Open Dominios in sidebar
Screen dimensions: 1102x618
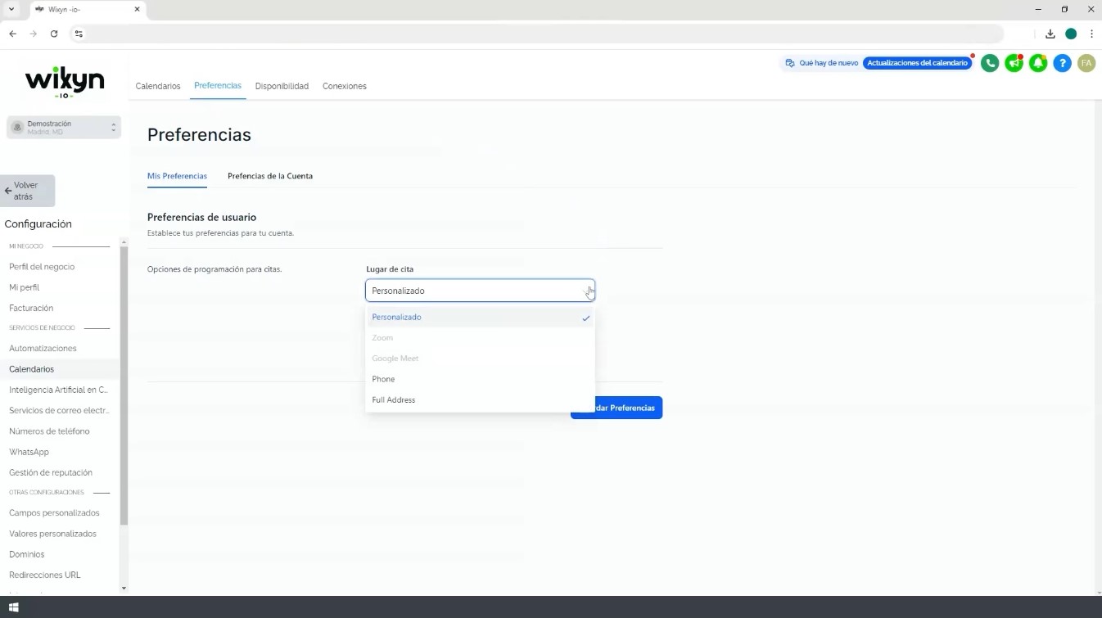26,554
